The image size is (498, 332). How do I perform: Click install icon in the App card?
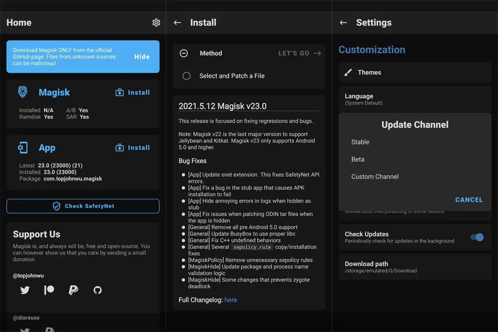point(120,148)
